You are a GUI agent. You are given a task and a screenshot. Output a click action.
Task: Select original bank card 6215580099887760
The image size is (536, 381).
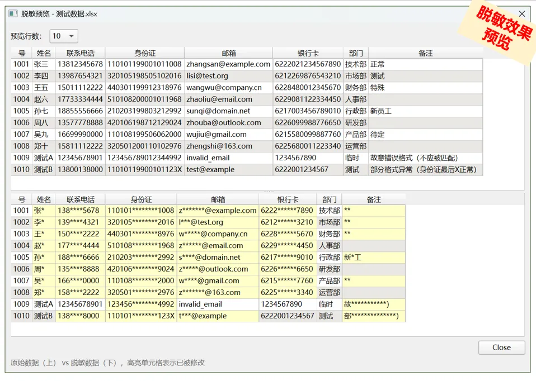click(308, 135)
